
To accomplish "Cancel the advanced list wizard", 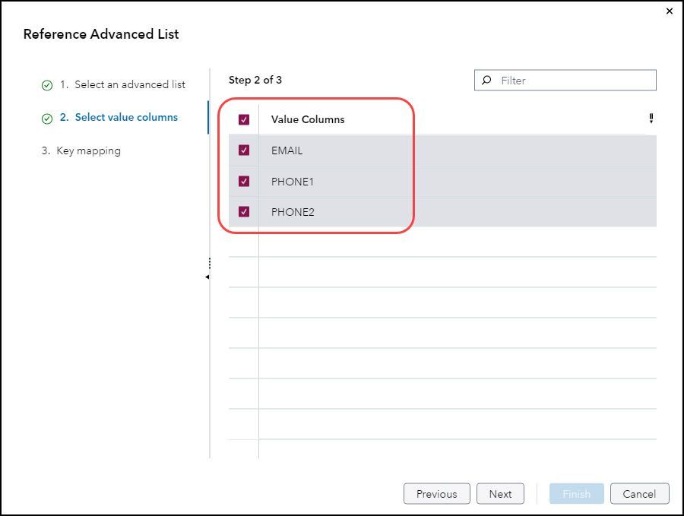I will tap(639, 494).
